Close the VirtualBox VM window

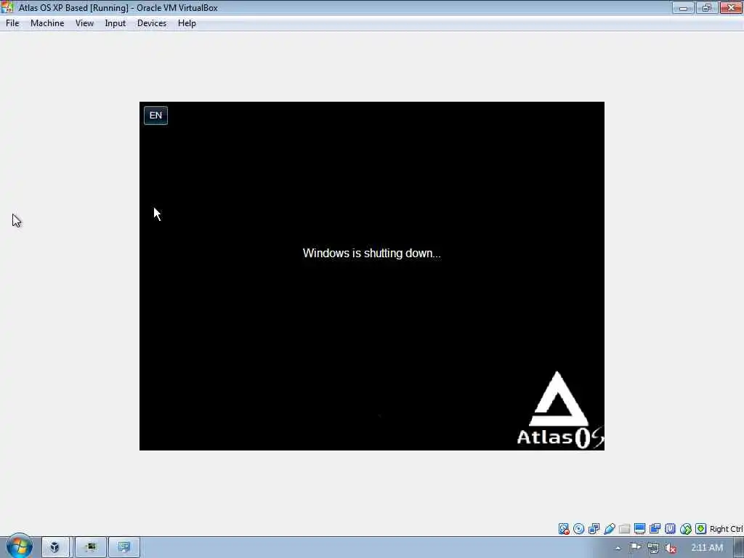[731, 7]
